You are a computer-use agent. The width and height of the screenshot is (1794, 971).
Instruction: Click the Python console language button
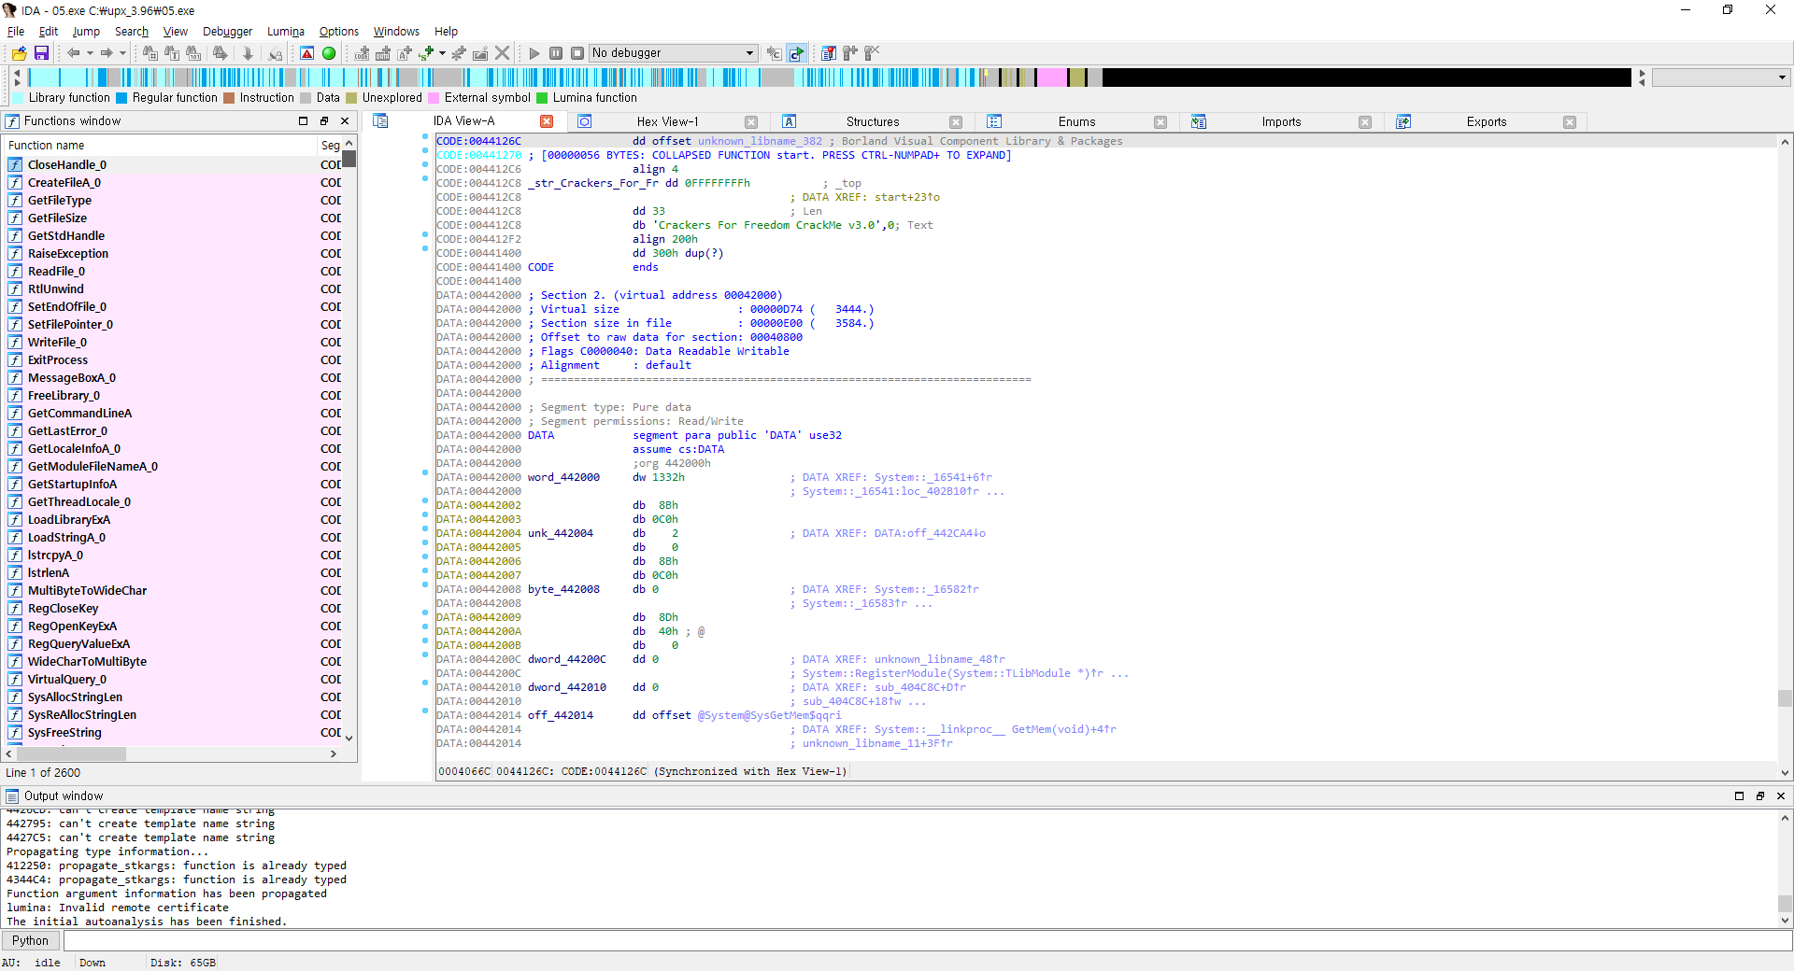tap(31, 941)
